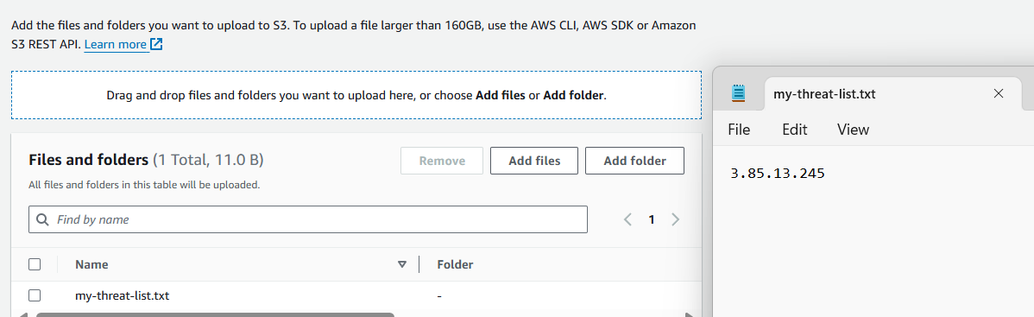This screenshot has height=317, width=1034.
Task: Check the box for my-threat-list.txt row
Action: (35, 296)
